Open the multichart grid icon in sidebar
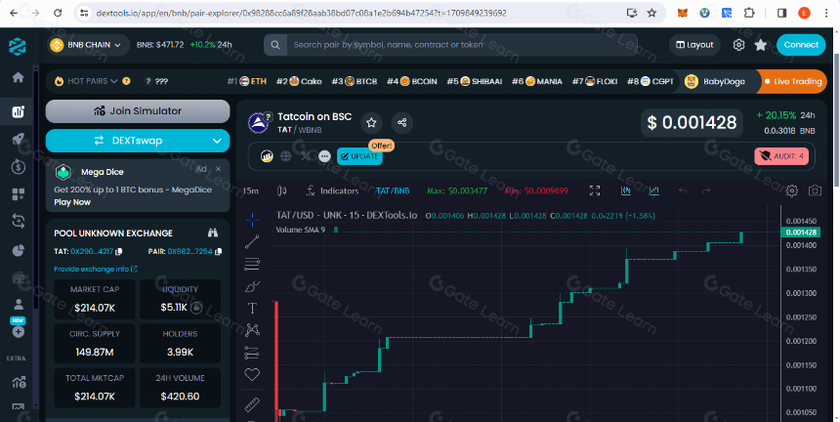The height and width of the screenshot is (422, 840). (x=18, y=193)
